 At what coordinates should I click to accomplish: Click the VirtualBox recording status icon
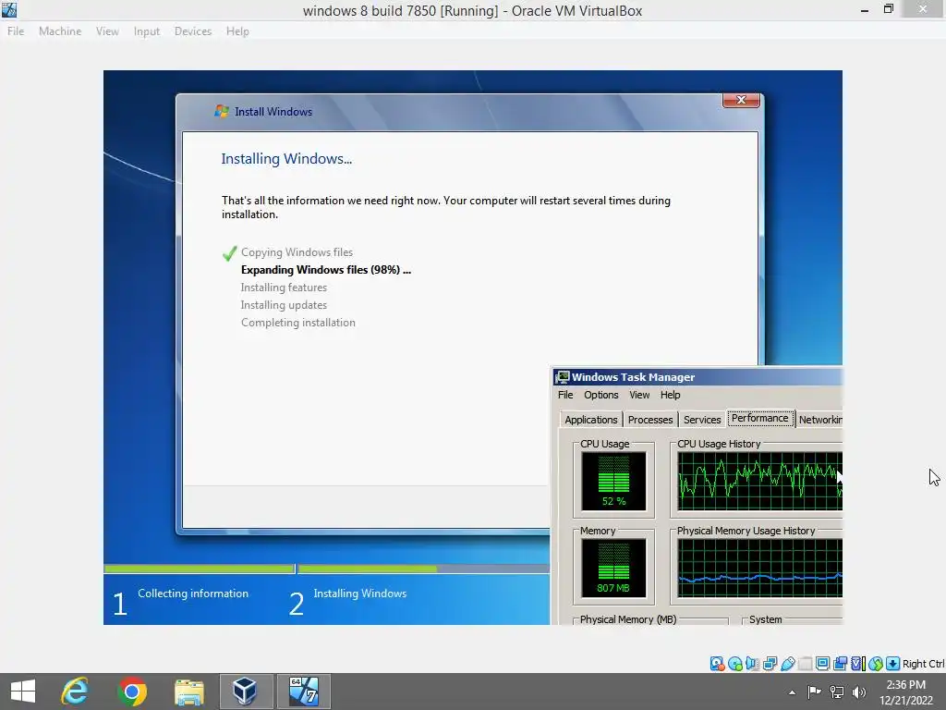[x=840, y=664]
